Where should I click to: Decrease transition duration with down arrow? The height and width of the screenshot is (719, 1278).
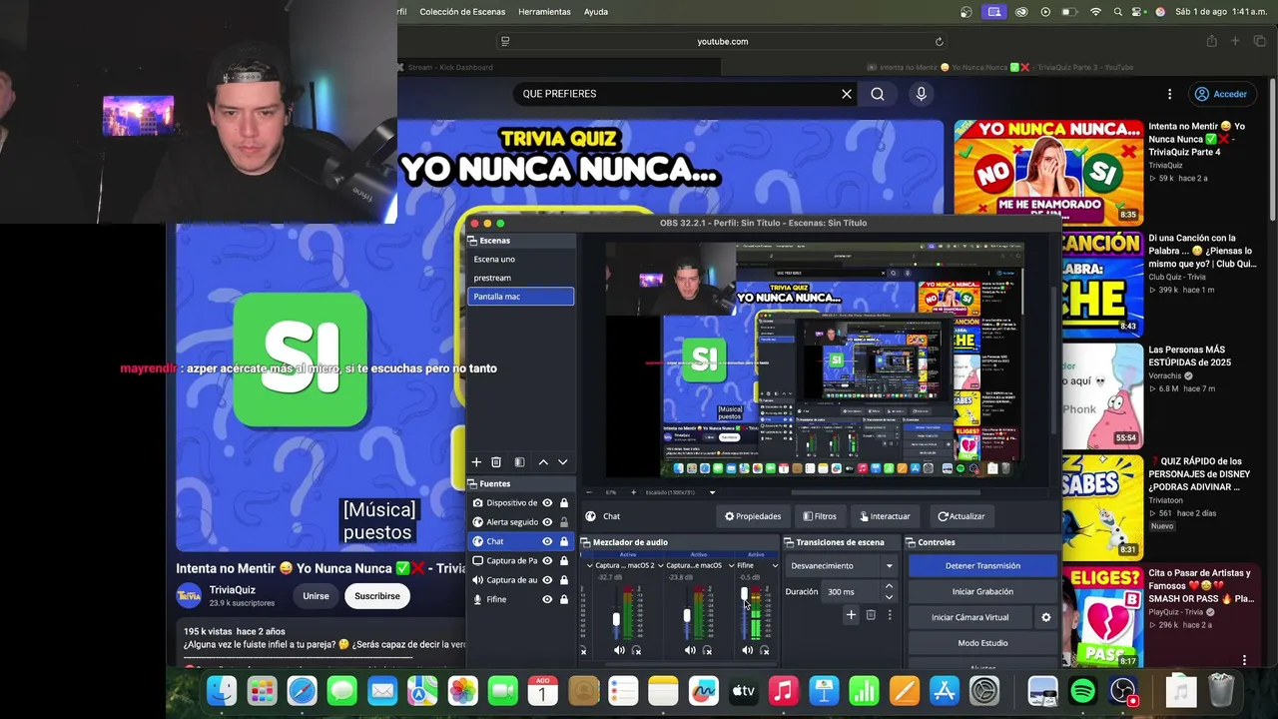point(889,596)
